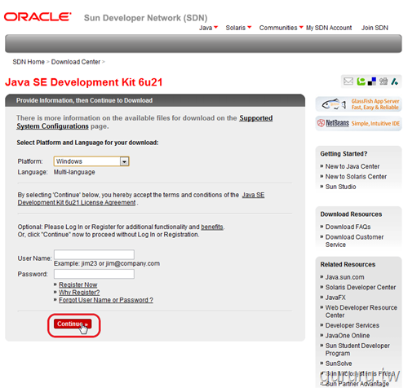Open the Java menu dropdown
The width and height of the screenshot is (408, 388).
pyautogui.click(x=208, y=28)
